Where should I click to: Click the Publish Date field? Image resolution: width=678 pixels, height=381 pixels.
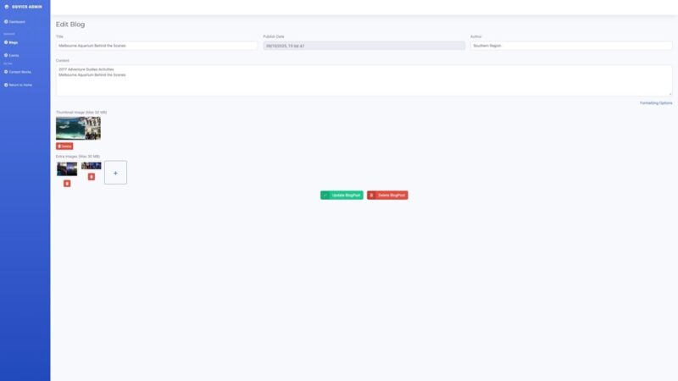364,46
